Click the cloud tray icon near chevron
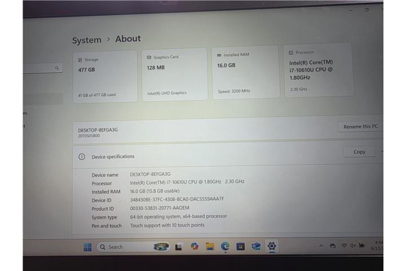Viewport: 406px width, 271px height. point(333,246)
